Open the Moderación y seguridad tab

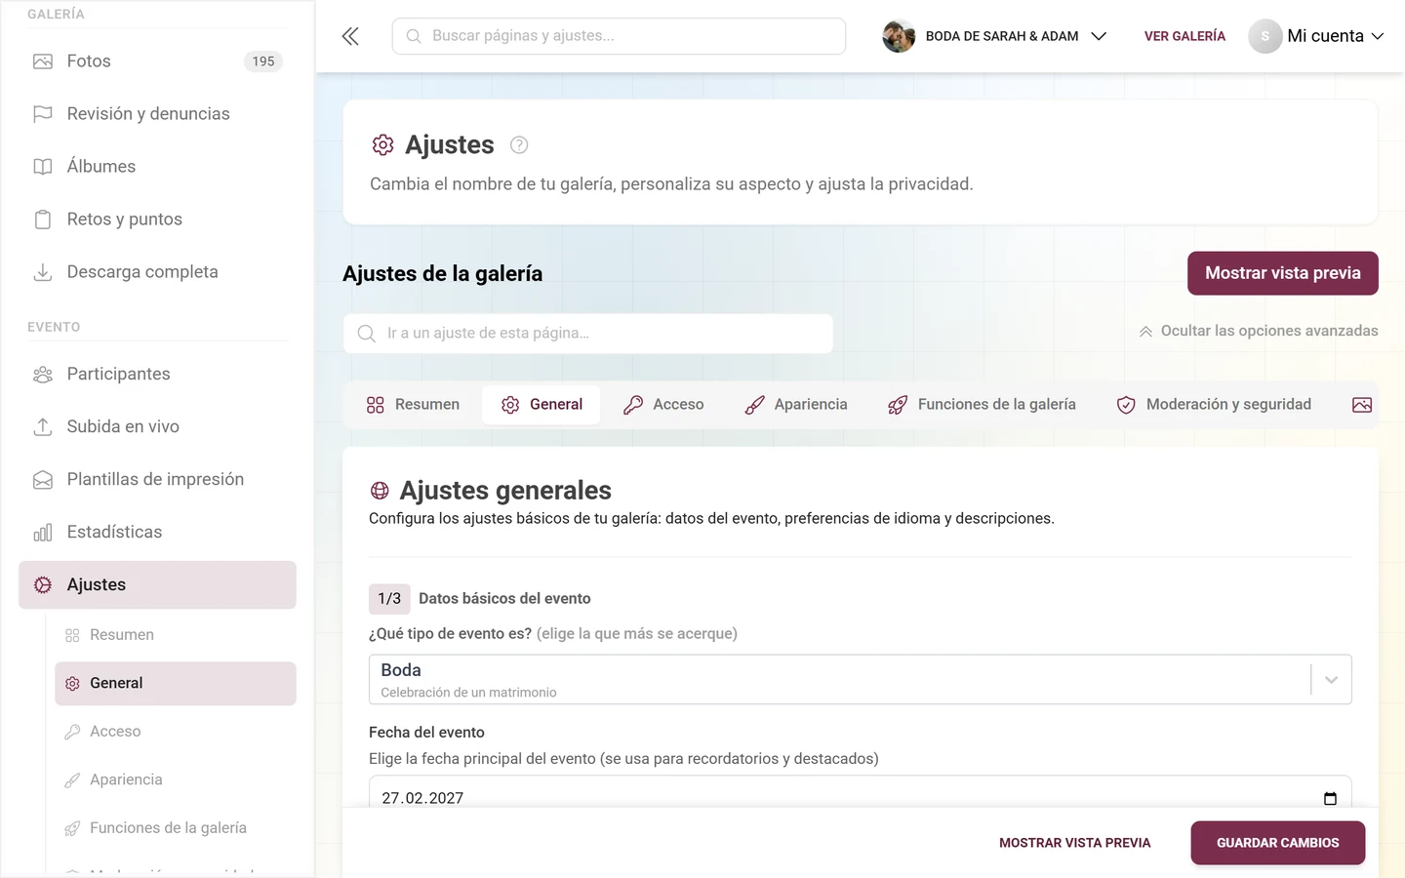(x=1214, y=405)
